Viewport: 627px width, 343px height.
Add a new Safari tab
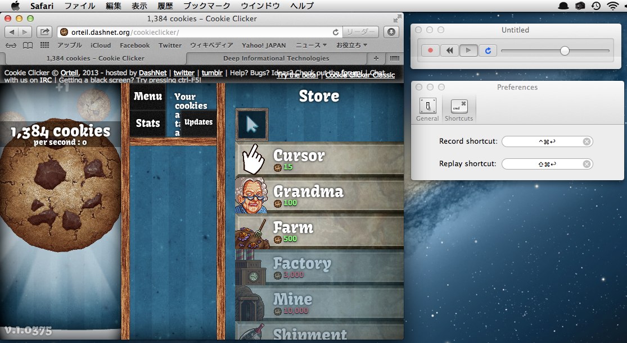376,58
